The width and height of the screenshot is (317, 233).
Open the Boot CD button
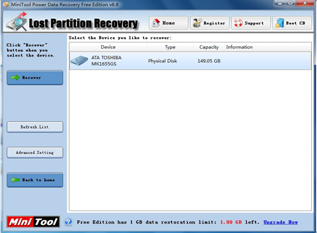tap(292, 23)
